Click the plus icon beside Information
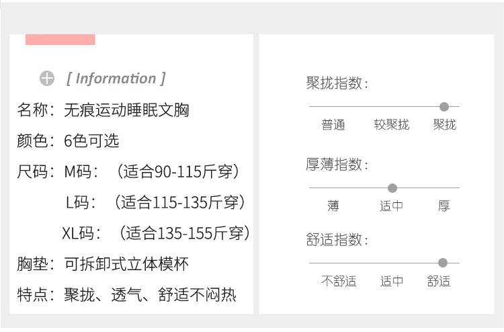 coord(47,78)
